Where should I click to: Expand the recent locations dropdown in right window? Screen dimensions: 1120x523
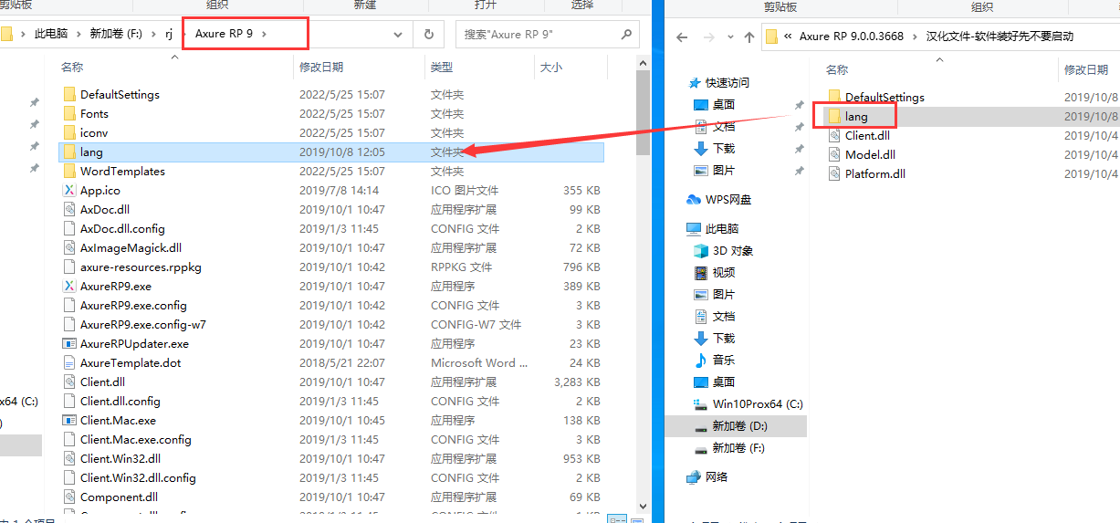728,37
